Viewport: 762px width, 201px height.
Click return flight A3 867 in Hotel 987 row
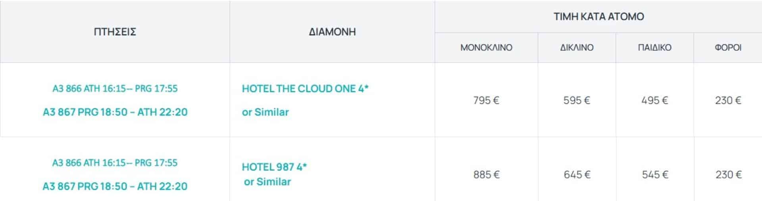(115, 186)
